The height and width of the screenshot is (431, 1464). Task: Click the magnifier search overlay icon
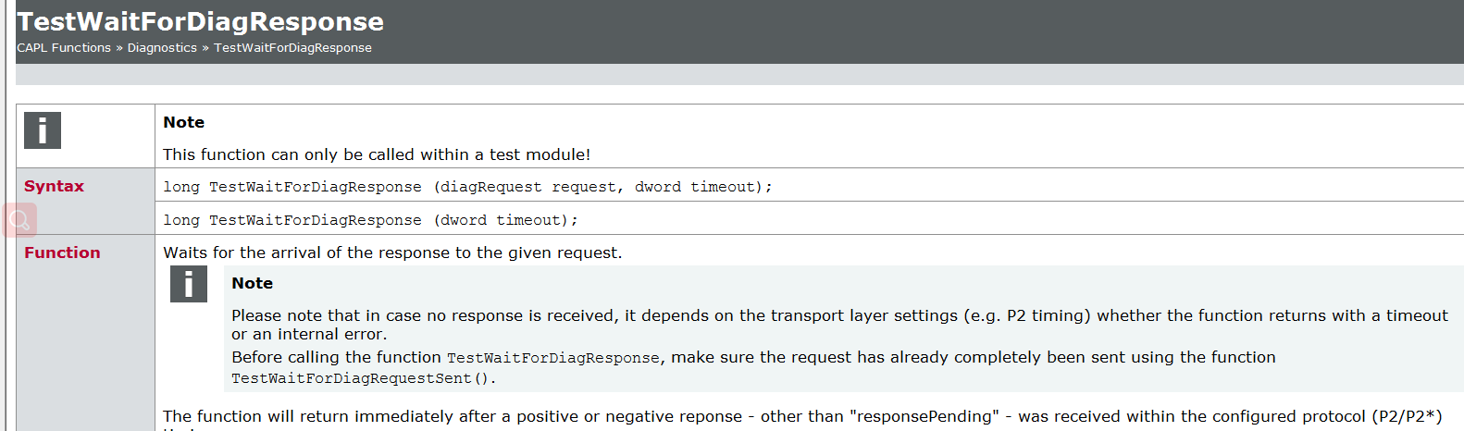tap(19, 220)
